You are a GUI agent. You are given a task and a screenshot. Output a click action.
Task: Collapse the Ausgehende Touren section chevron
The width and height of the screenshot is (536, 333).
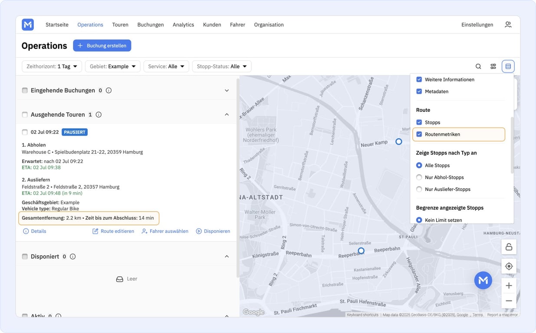pyautogui.click(x=227, y=115)
